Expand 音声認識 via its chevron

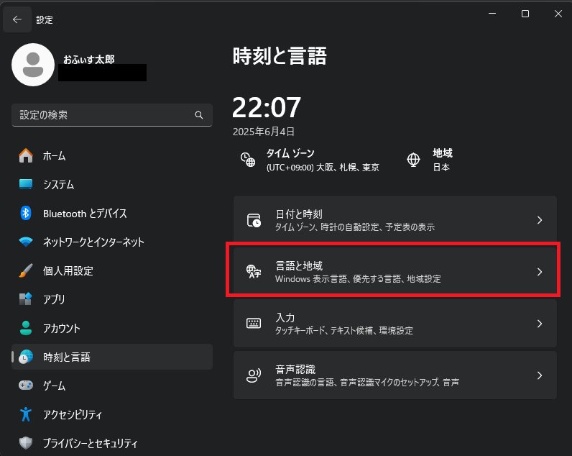[x=540, y=375]
